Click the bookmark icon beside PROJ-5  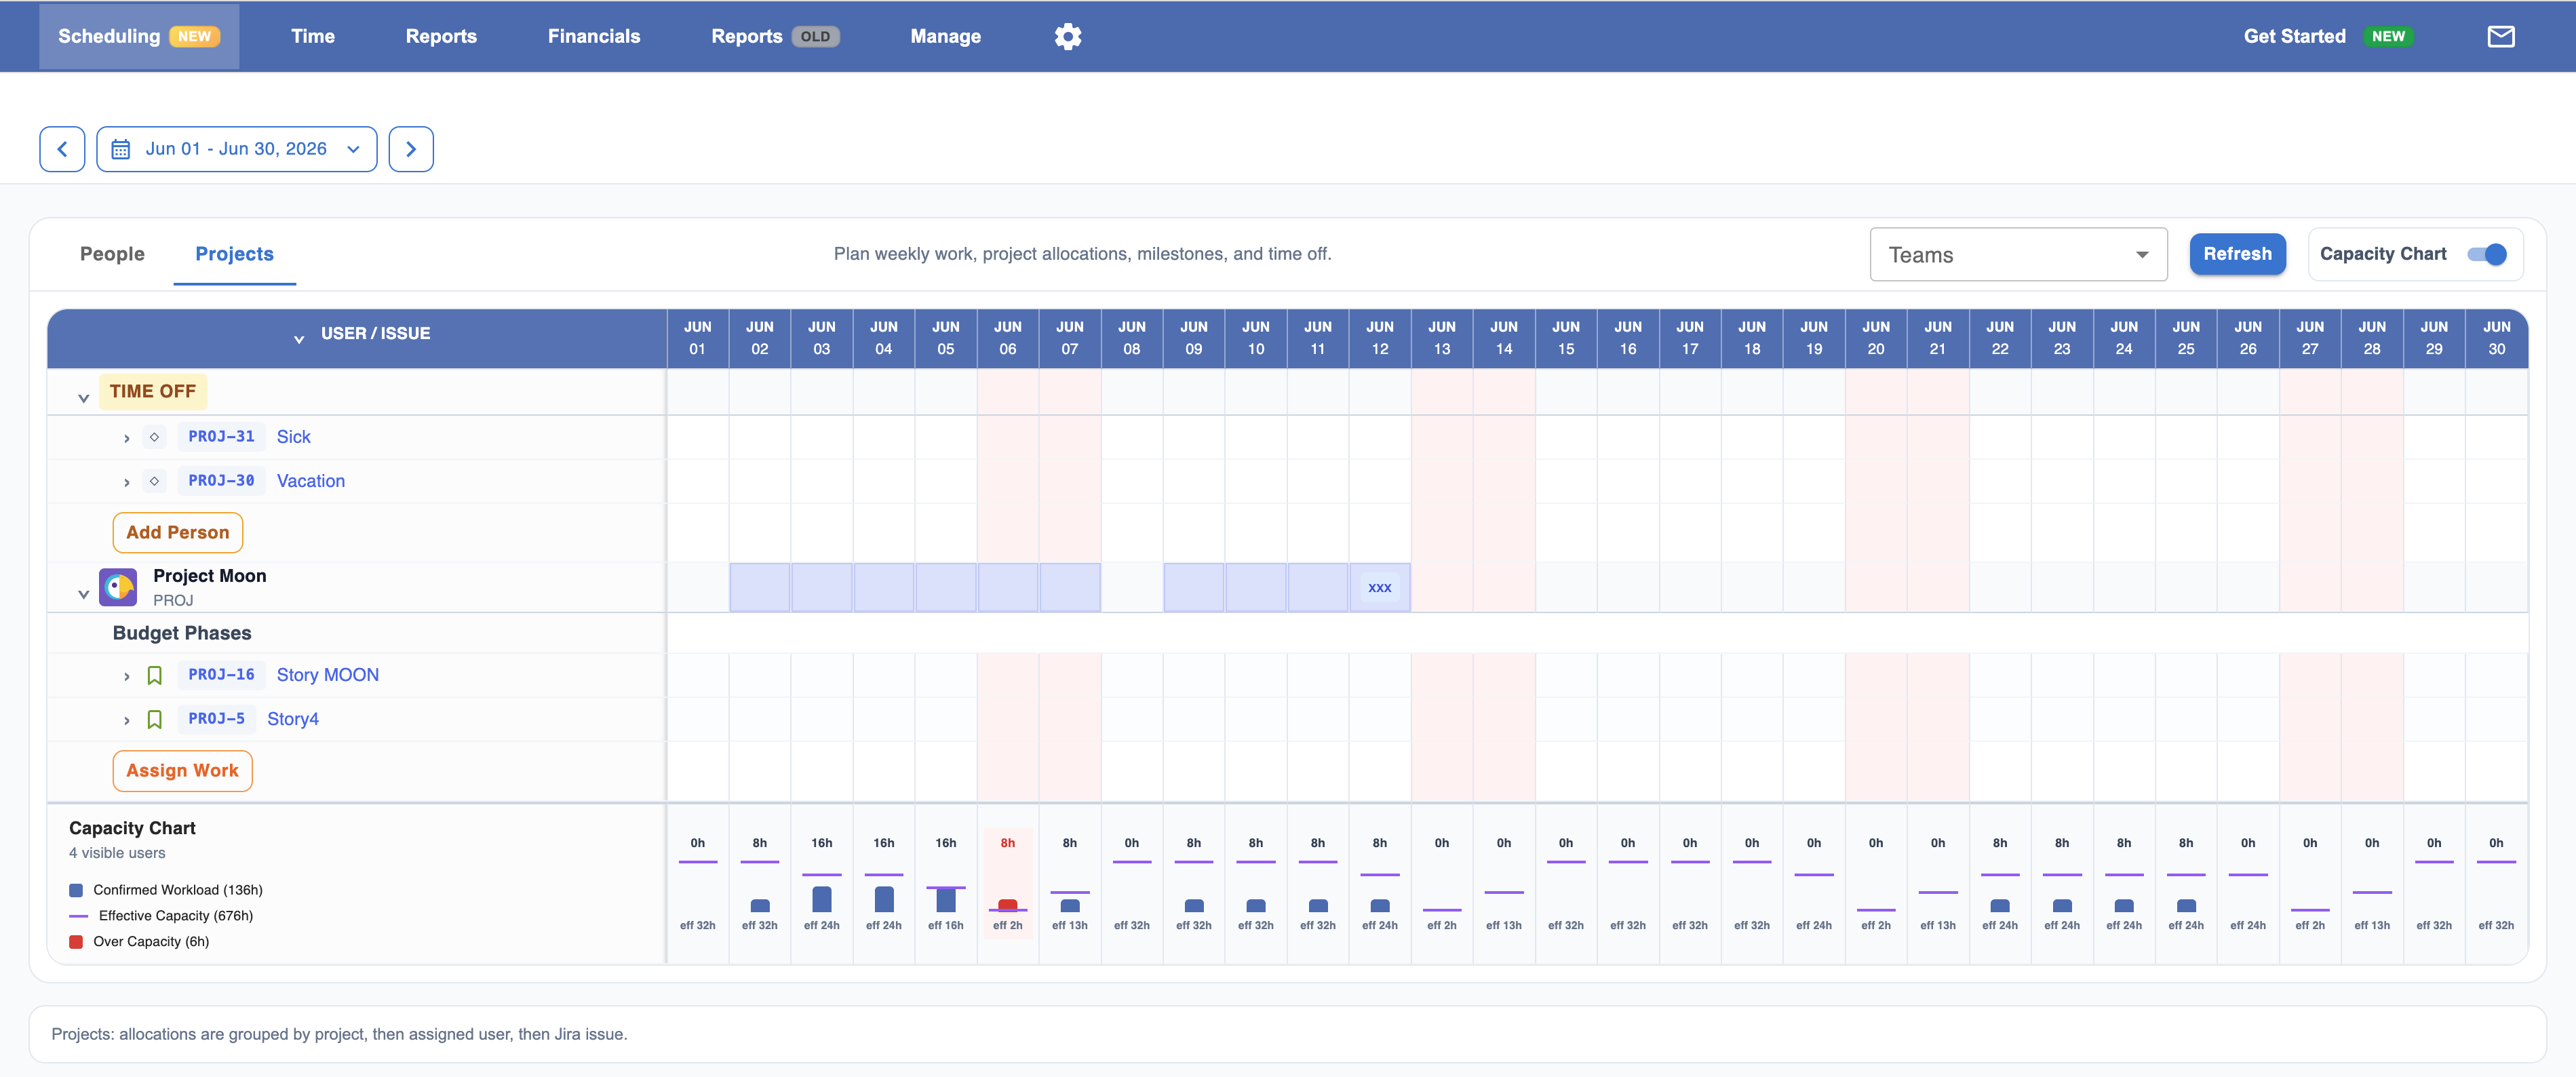(154, 719)
